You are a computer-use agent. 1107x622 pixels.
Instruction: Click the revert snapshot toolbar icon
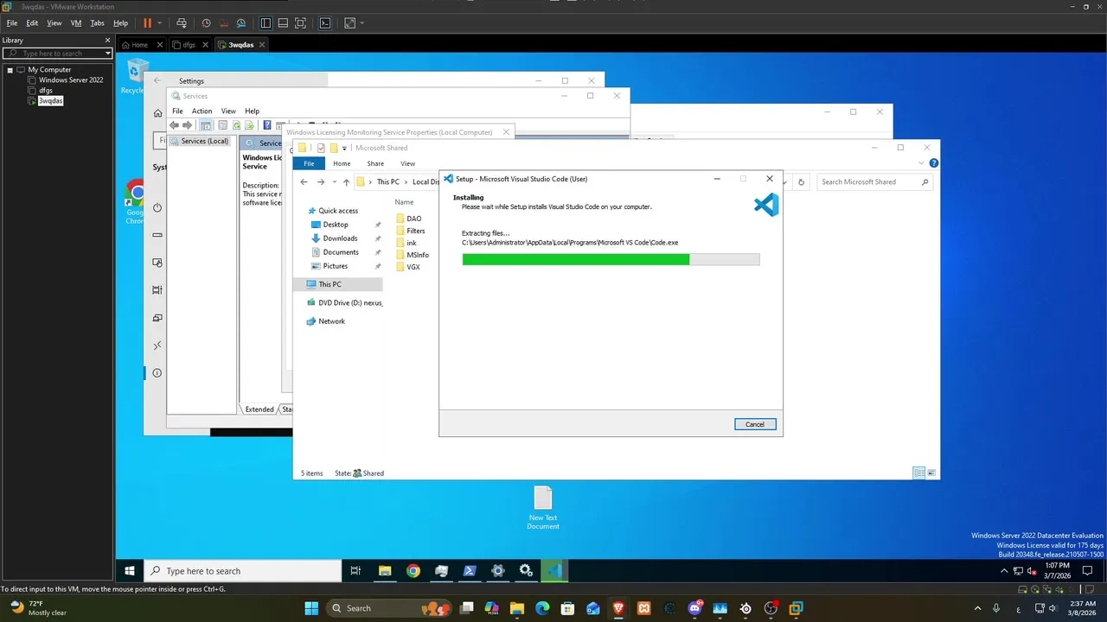click(223, 23)
